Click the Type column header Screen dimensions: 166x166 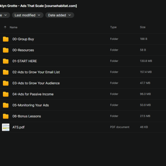113,27
